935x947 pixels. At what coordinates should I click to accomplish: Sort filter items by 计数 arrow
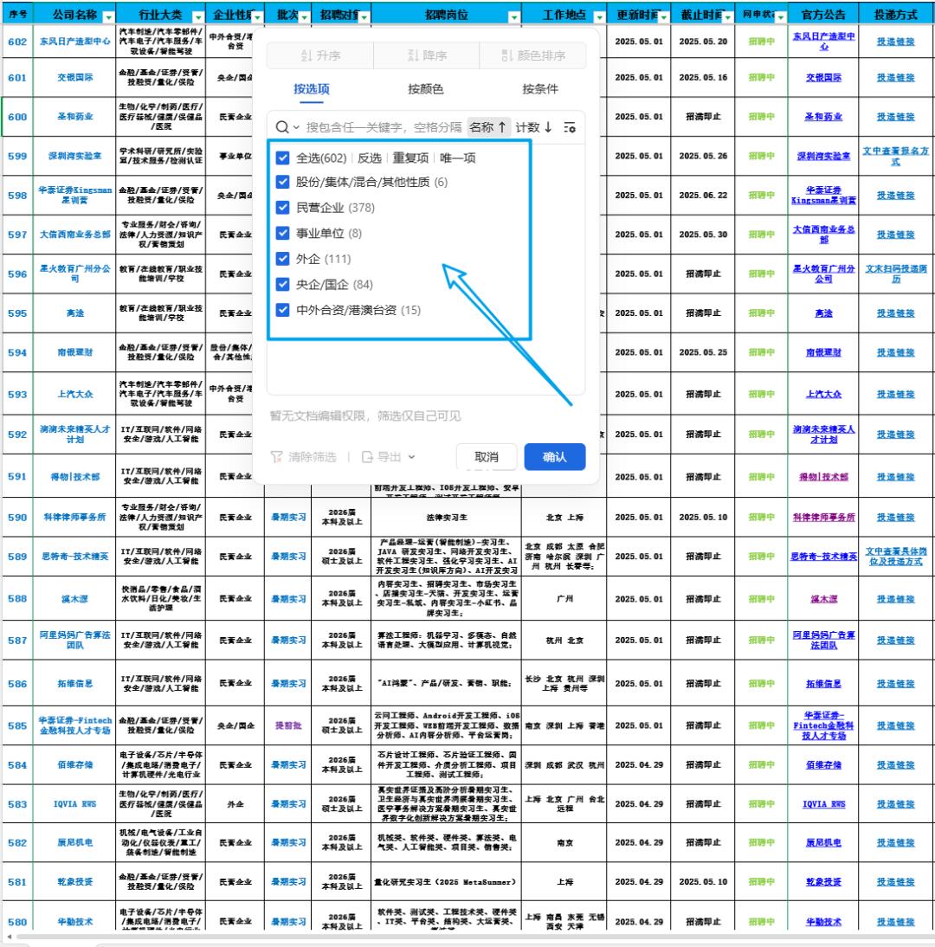point(534,127)
